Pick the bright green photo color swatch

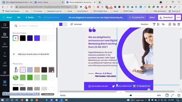[x=30, y=77]
